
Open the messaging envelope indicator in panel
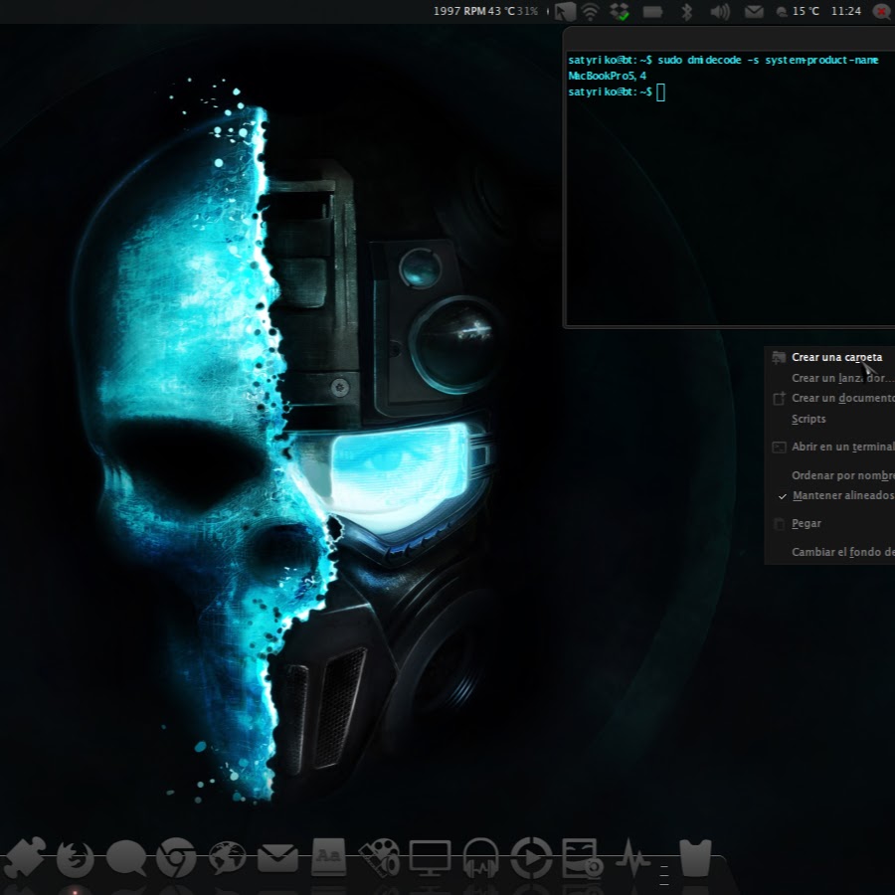(754, 11)
